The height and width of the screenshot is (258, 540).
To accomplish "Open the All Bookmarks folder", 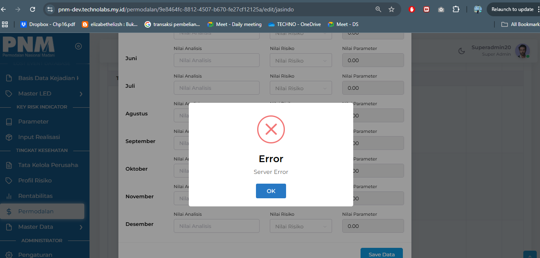I will point(520,24).
